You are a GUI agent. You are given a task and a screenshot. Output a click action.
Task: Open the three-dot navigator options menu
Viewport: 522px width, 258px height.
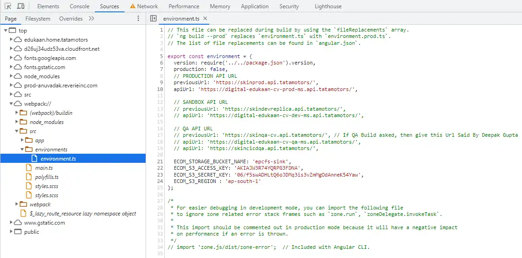138,19
